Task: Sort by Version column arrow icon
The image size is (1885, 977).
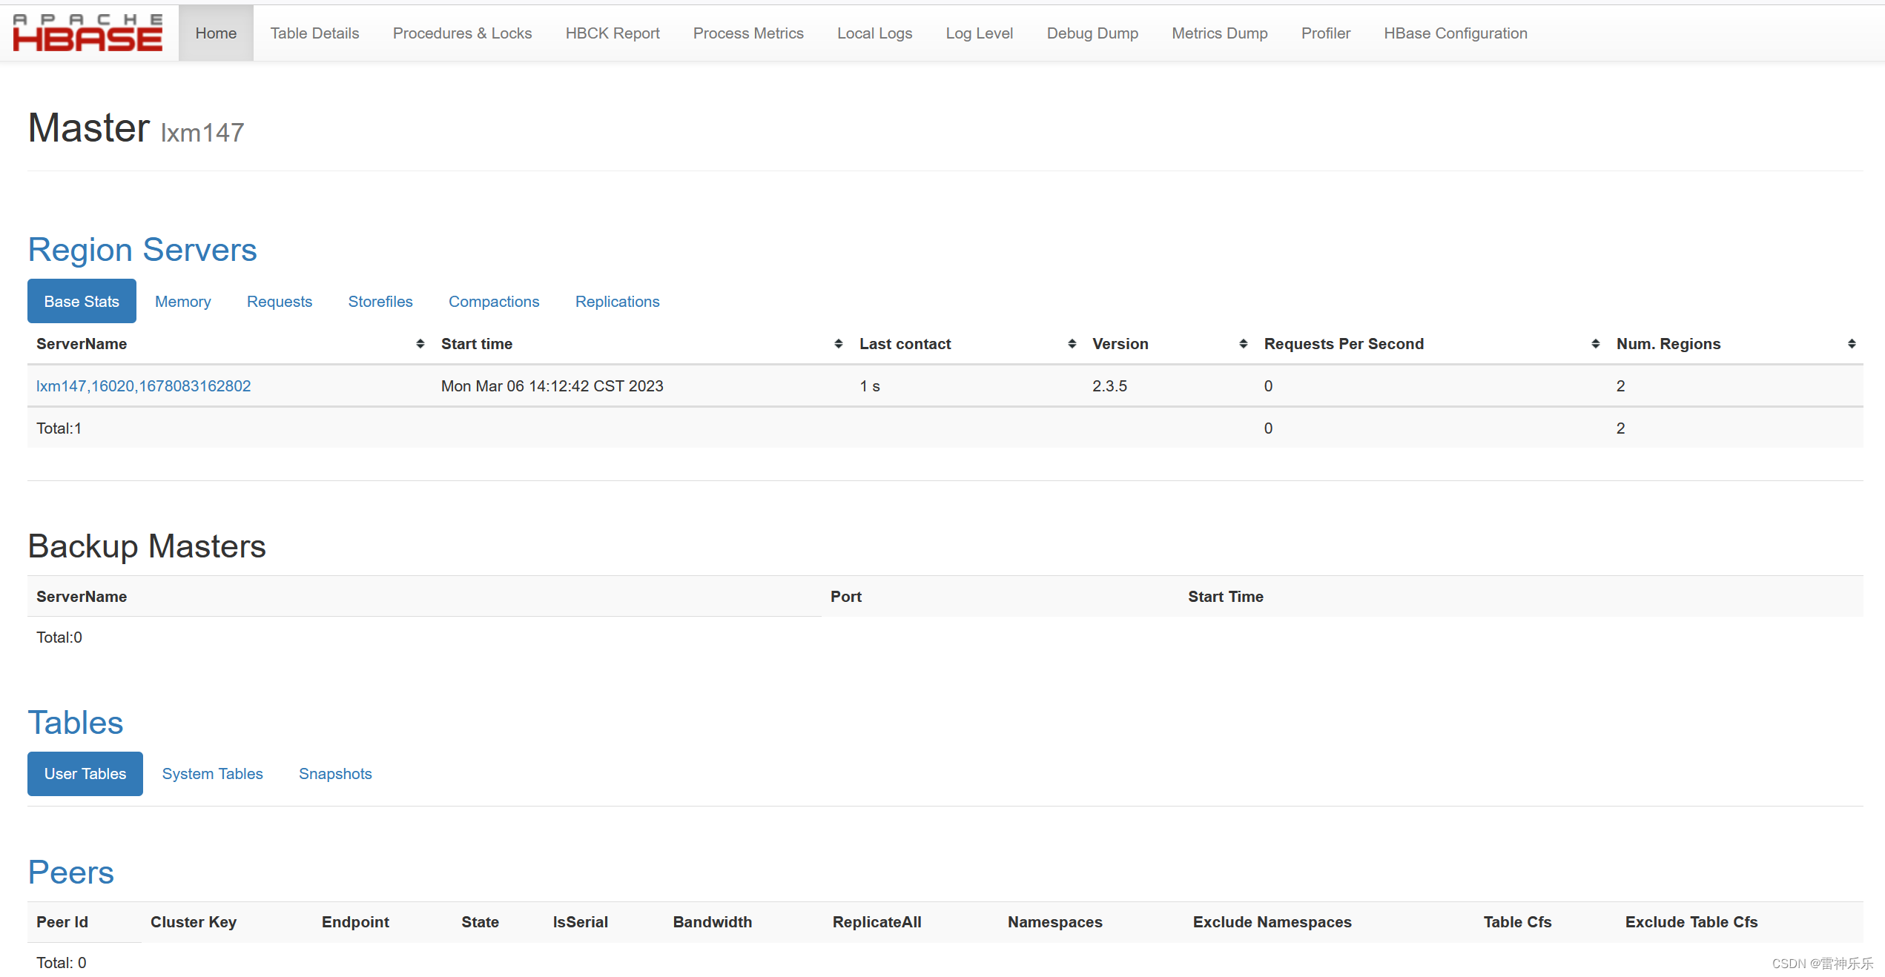Action: [x=1243, y=344]
